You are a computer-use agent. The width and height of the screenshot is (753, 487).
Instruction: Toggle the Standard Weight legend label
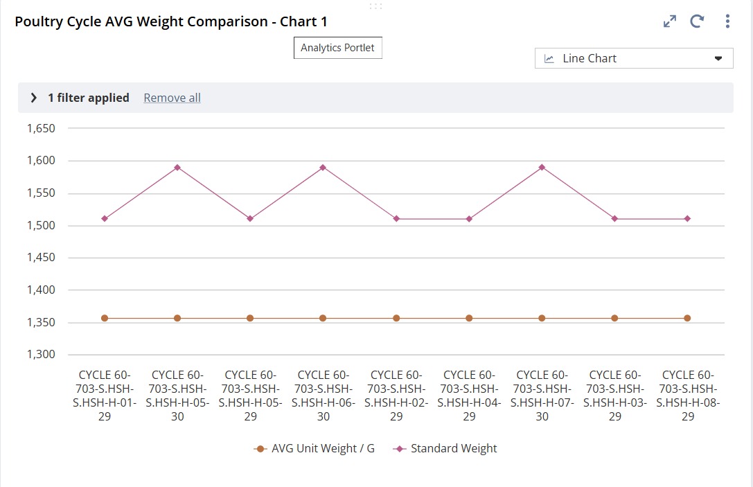pyautogui.click(x=454, y=449)
